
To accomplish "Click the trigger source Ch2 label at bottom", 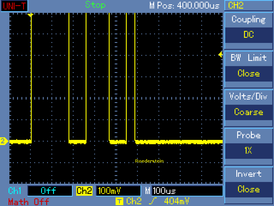I will 134,201.
